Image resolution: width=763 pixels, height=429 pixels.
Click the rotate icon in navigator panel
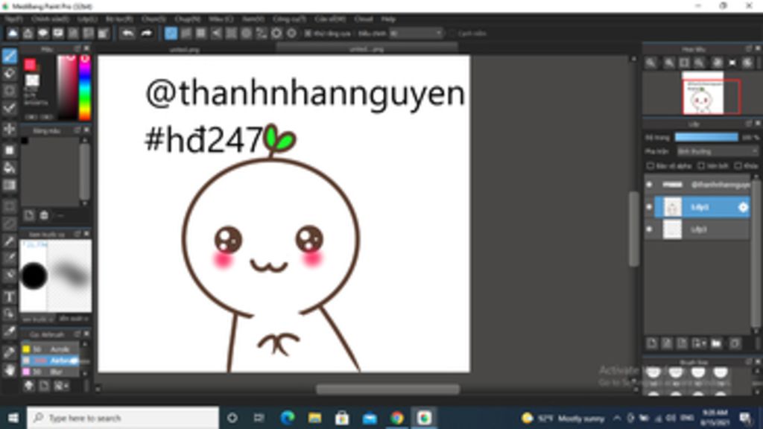[717, 63]
